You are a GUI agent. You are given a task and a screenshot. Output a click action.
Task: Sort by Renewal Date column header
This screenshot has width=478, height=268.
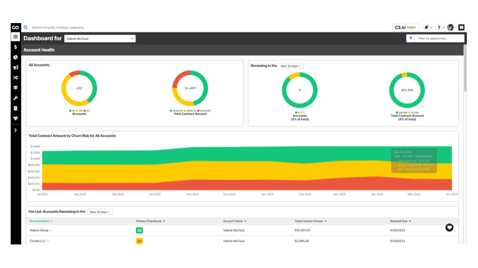[400, 221]
